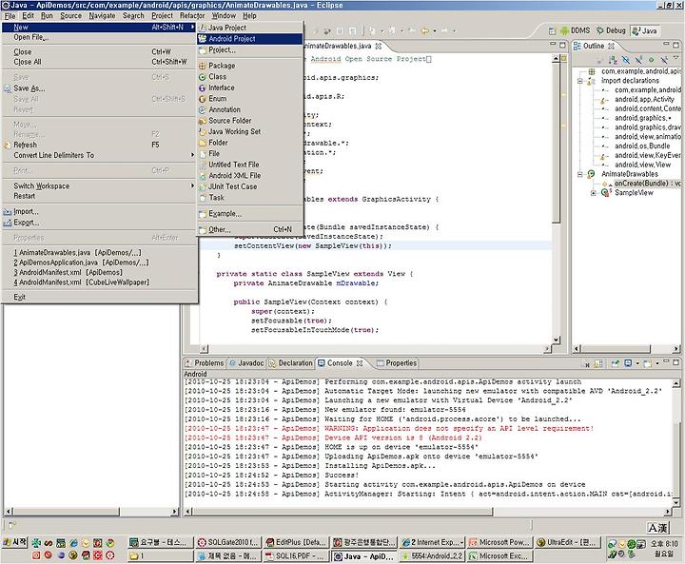Screen dimensions: 685x564
Task: Open Back history dropdown arrow
Action: [x=434, y=31]
